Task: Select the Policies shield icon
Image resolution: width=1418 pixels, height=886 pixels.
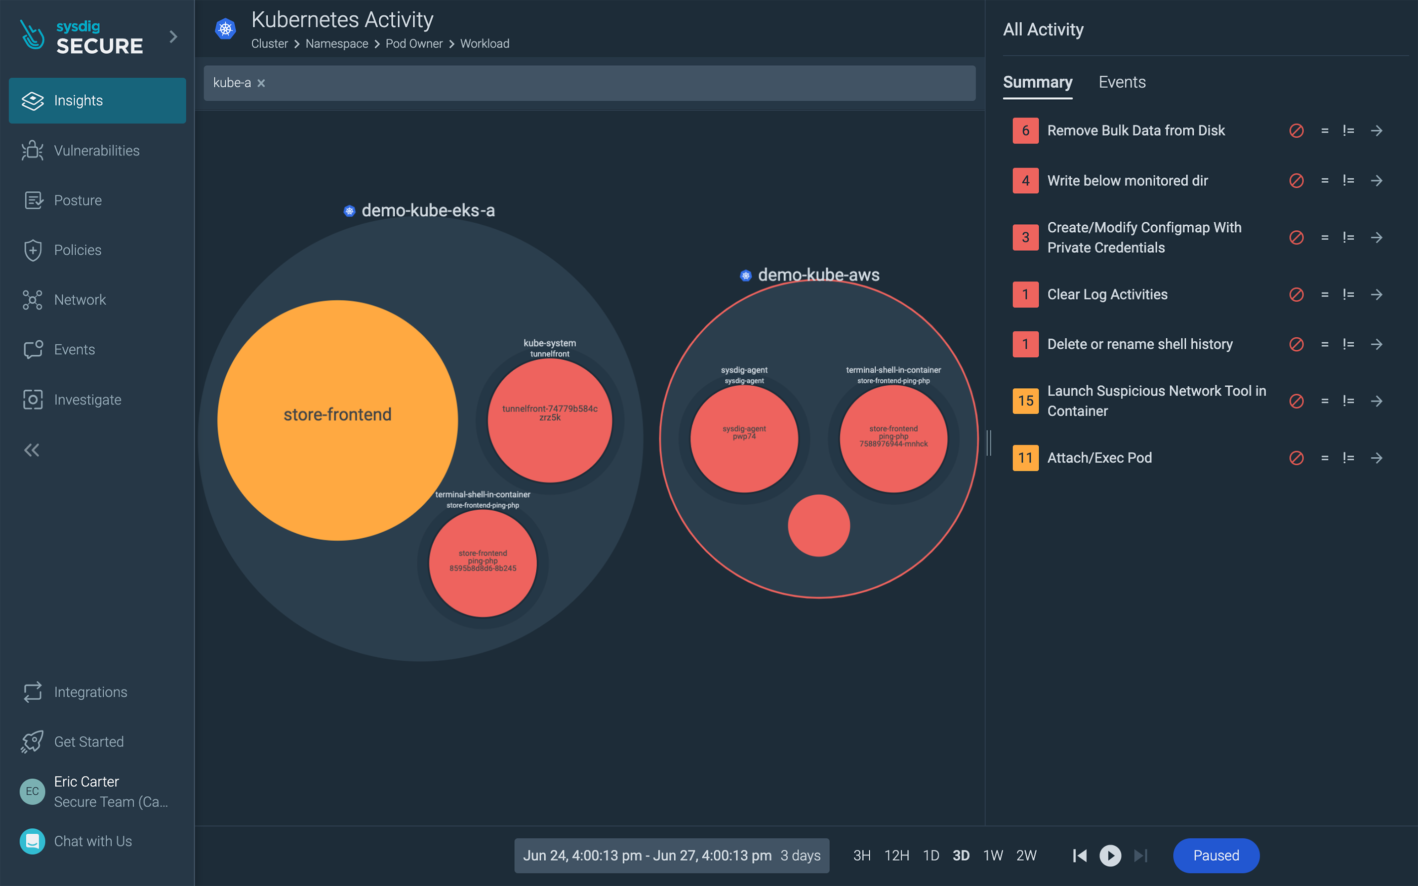Action: [x=33, y=250]
